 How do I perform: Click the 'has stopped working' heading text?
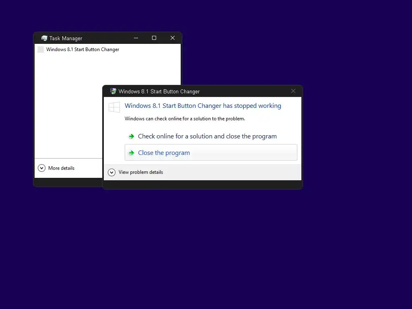click(203, 106)
